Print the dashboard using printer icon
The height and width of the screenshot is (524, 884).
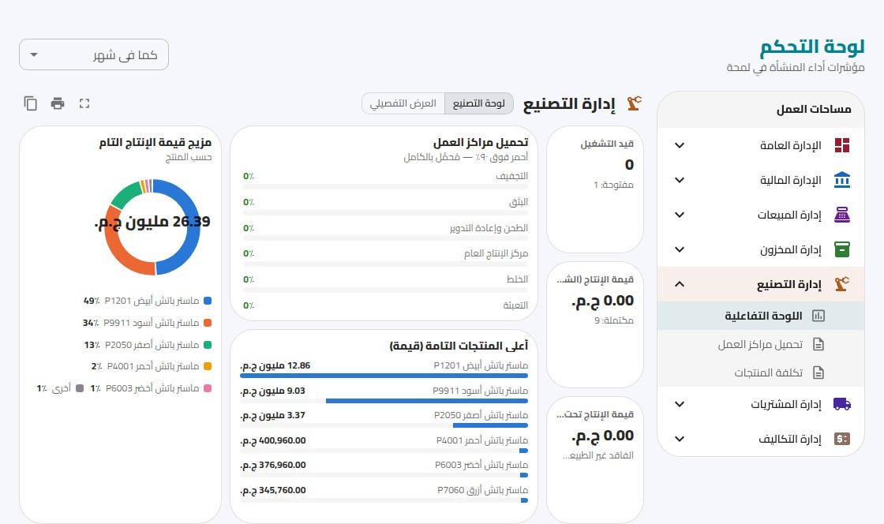click(x=58, y=103)
